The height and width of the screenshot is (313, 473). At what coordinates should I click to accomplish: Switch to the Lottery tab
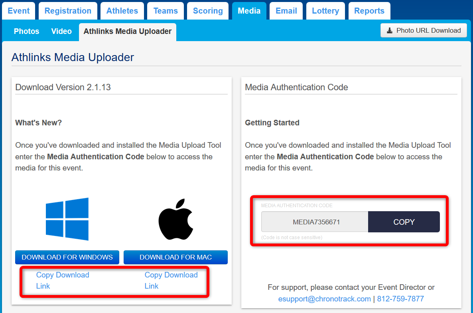click(325, 11)
